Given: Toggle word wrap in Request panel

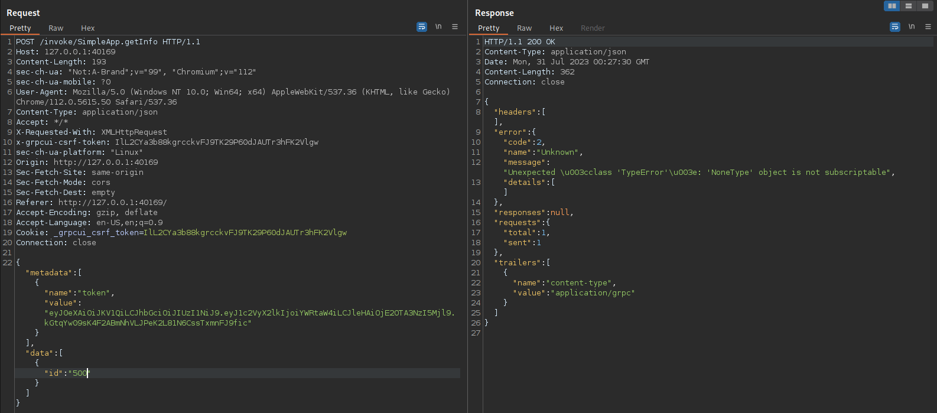Looking at the screenshot, I should point(422,27).
